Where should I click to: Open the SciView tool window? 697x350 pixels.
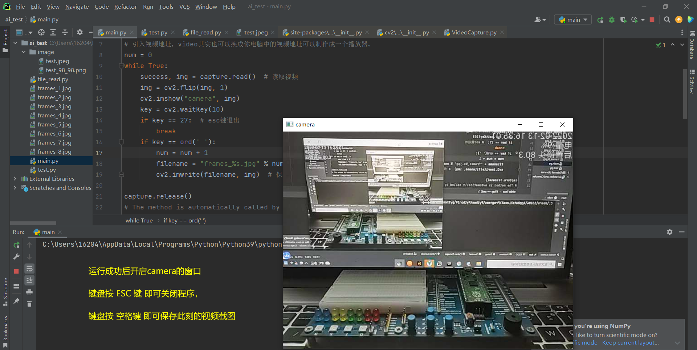[692, 82]
